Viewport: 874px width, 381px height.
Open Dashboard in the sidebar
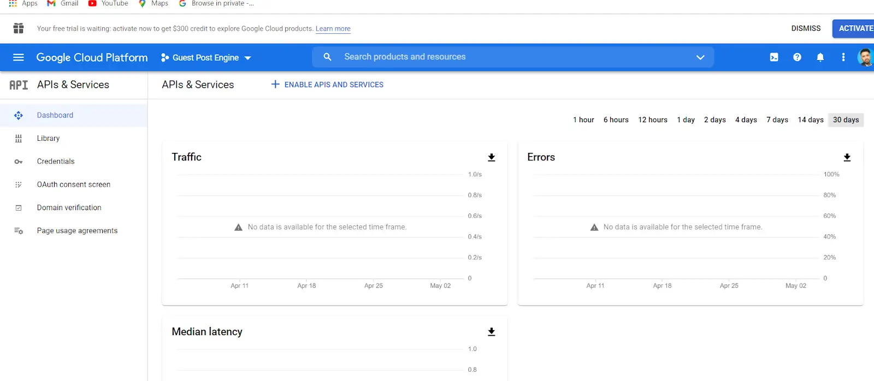click(x=74, y=115)
